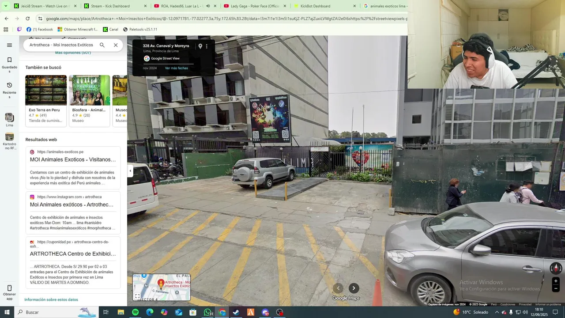Open Exo Terra en Peru card
This screenshot has height=318, width=565.
point(46,101)
